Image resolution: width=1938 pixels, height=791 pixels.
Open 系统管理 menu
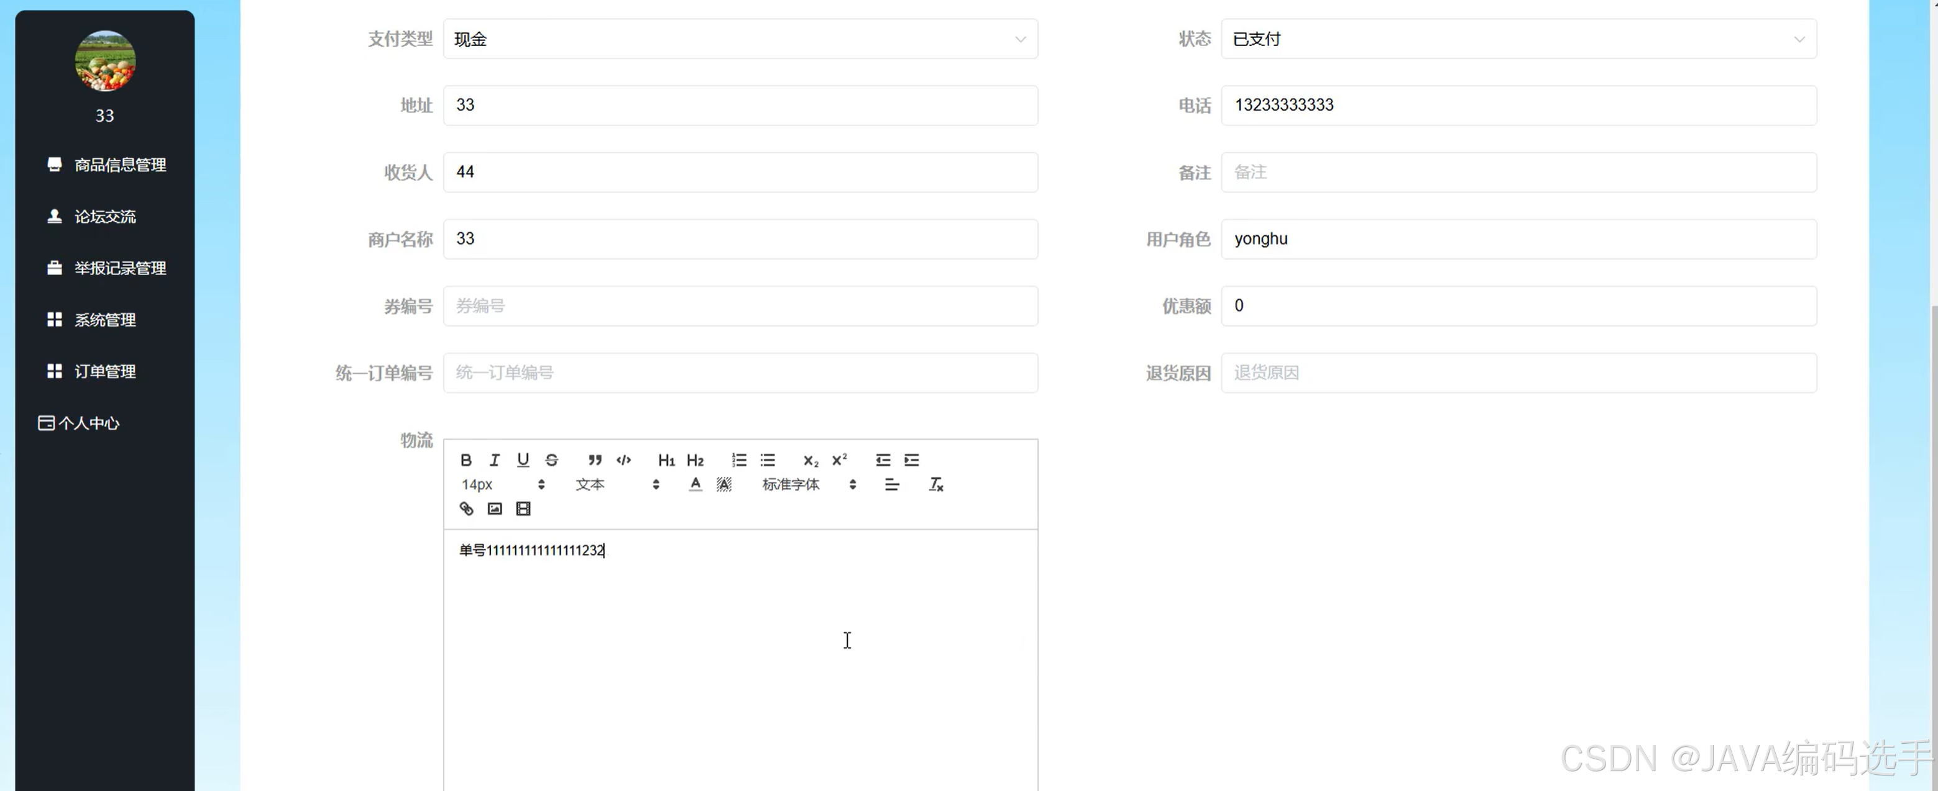105,320
